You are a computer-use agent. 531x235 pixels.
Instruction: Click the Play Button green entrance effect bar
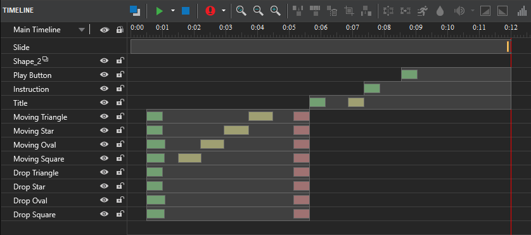pos(409,74)
